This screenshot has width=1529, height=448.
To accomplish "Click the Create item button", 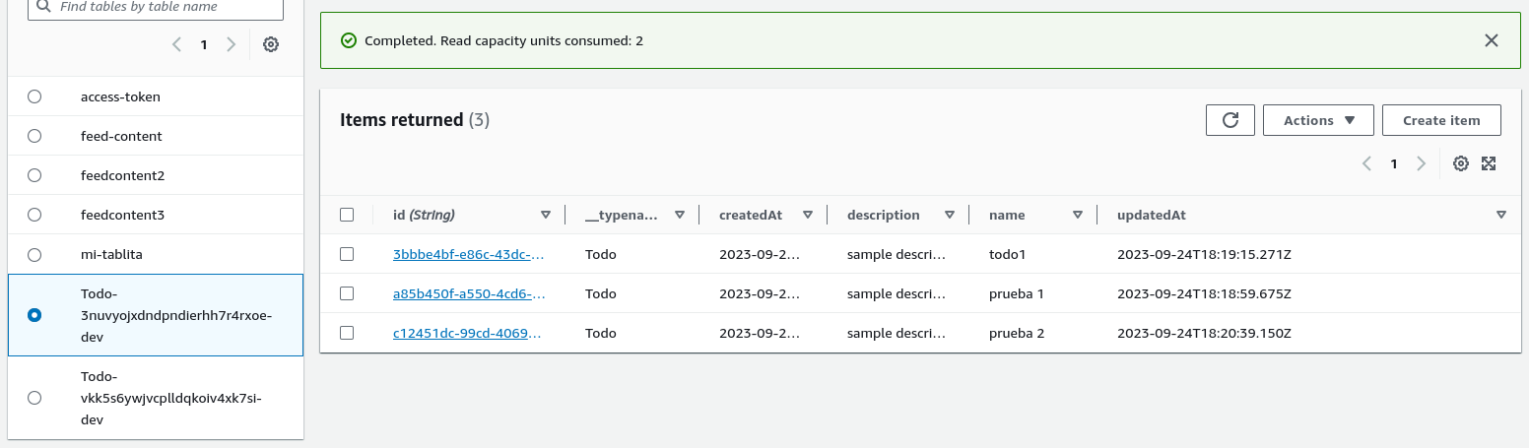I will pos(1440,120).
